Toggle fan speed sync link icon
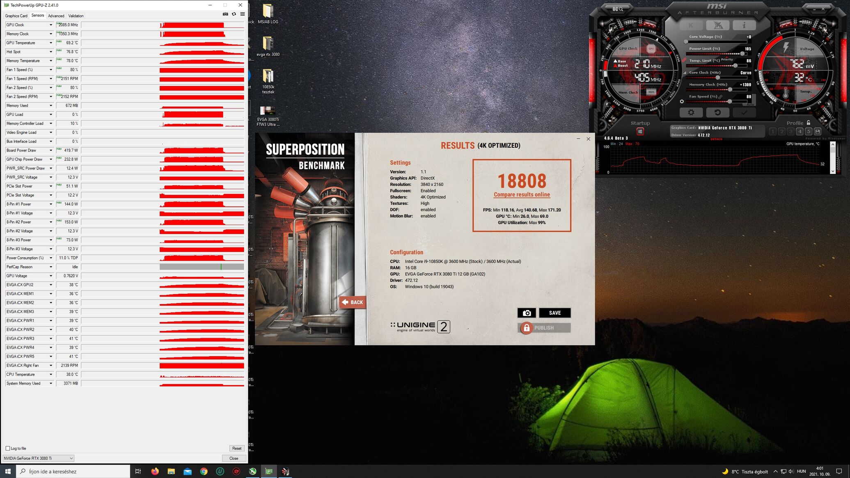The height and width of the screenshot is (478, 850). pos(720,97)
